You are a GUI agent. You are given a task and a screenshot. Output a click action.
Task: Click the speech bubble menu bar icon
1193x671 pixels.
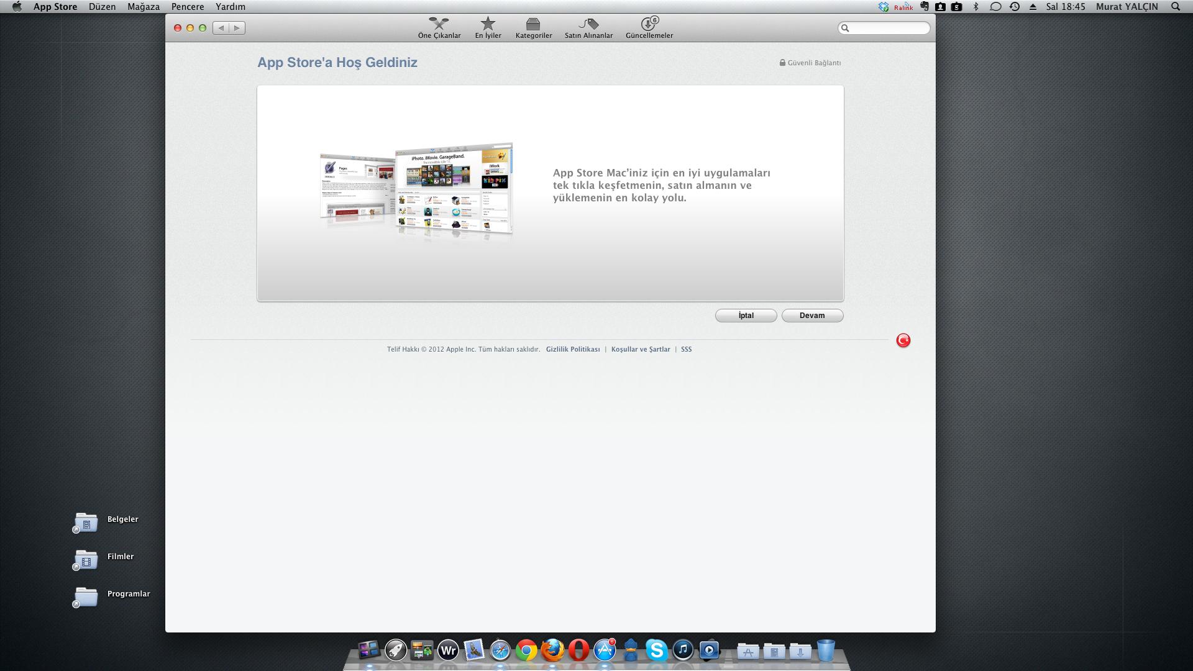(995, 7)
